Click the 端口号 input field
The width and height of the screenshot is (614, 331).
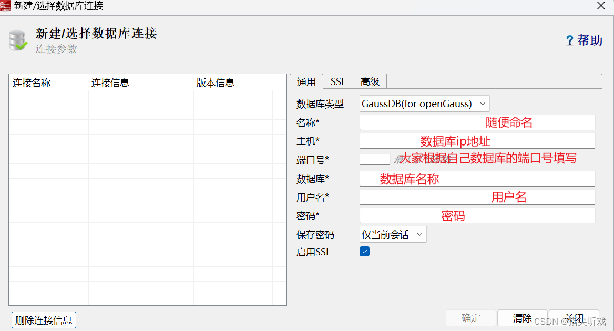tap(374, 159)
